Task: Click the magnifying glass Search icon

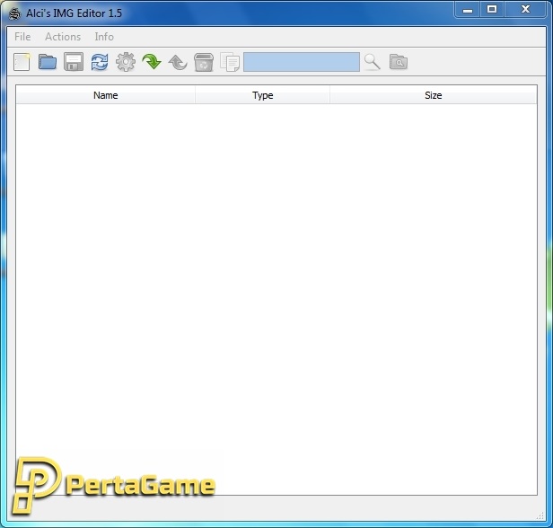Action: click(x=372, y=62)
